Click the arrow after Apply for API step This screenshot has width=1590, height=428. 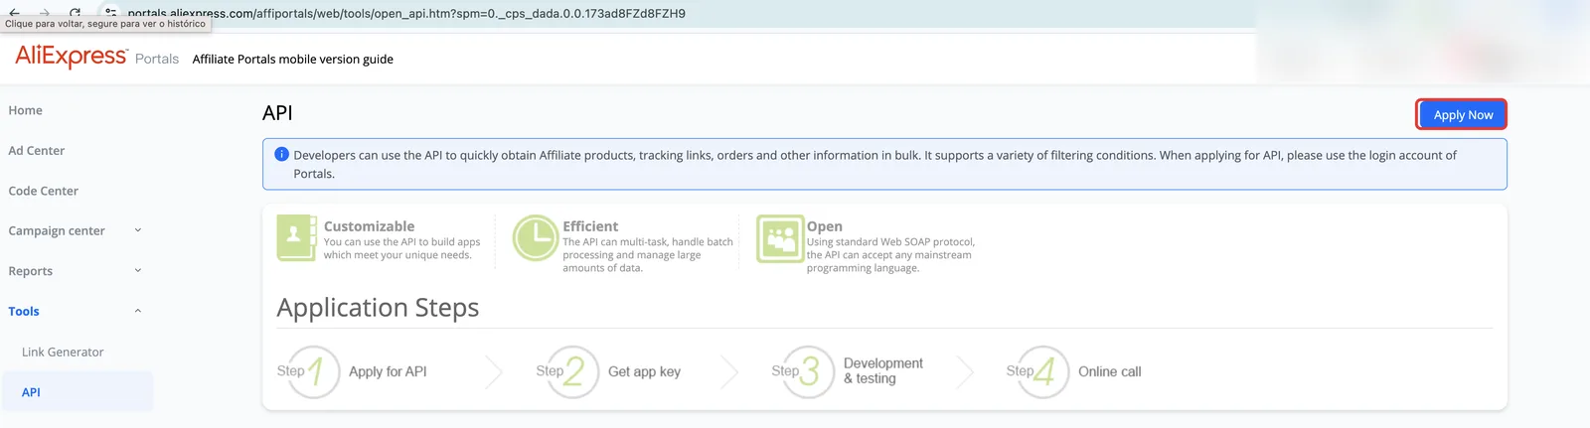click(494, 371)
